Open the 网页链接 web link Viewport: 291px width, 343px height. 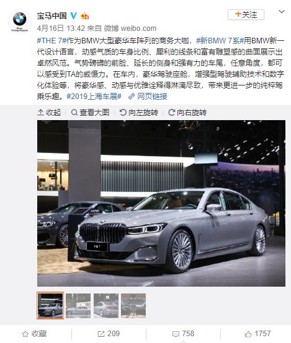(x=148, y=96)
